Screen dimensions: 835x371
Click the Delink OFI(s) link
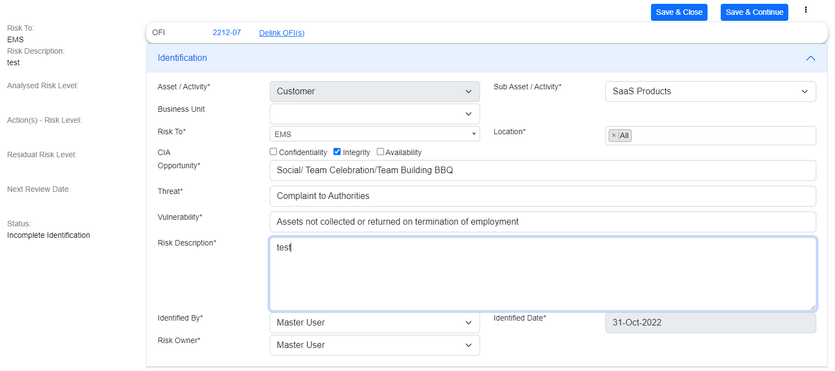pos(281,33)
